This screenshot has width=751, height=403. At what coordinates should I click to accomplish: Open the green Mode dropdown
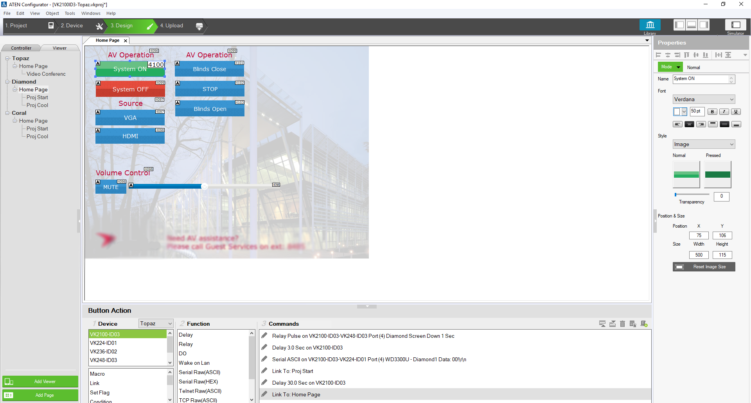(x=670, y=67)
